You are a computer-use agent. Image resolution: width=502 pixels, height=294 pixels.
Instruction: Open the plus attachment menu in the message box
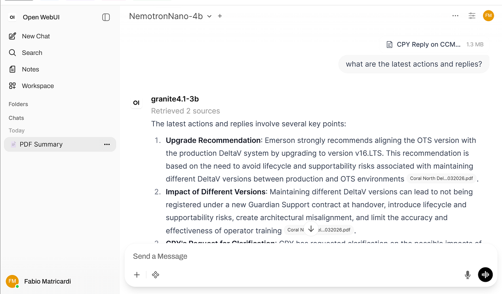137,275
